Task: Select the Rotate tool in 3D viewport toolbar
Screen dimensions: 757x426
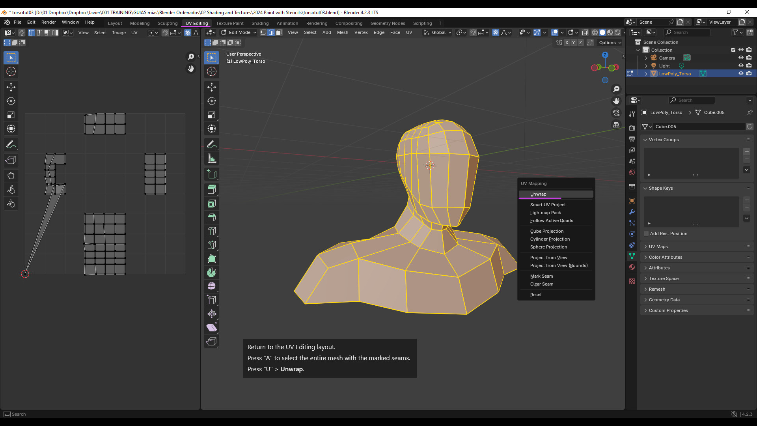Action: pyautogui.click(x=212, y=101)
